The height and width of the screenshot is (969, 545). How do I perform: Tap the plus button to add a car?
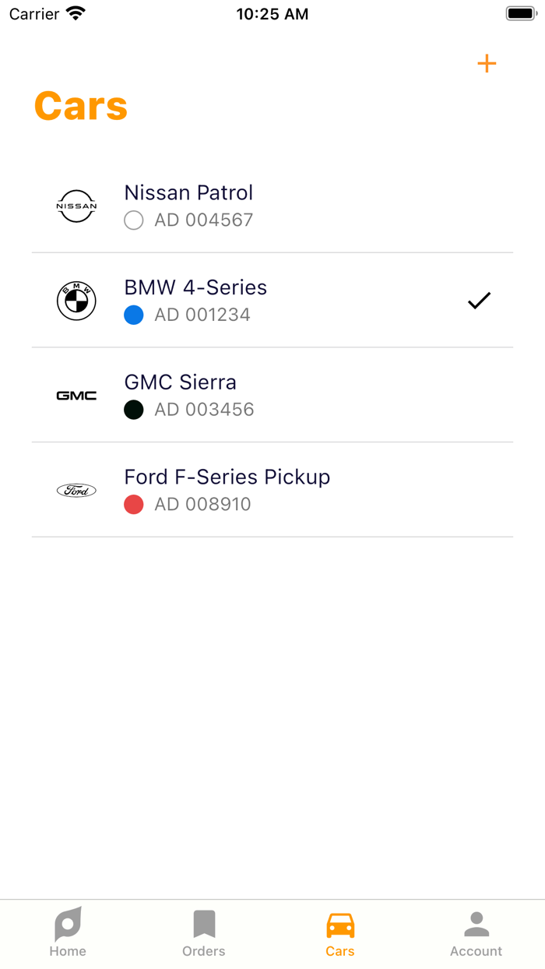487,64
